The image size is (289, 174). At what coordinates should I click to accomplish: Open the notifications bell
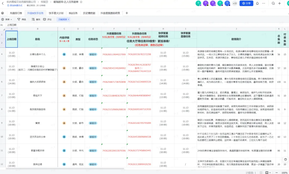[x=257, y=3]
